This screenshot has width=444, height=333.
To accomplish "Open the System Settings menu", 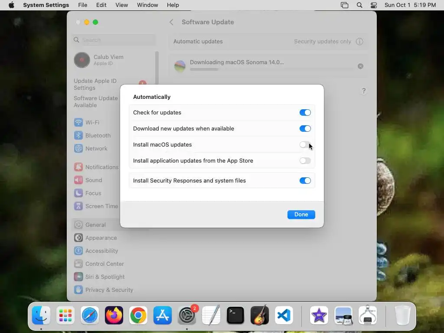I will click(x=46, y=5).
